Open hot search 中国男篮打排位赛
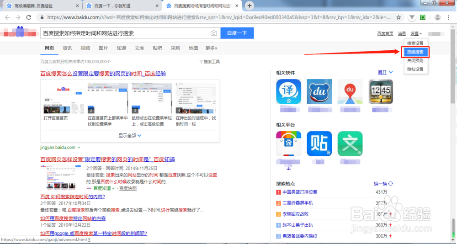 click(x=300, y=192)
